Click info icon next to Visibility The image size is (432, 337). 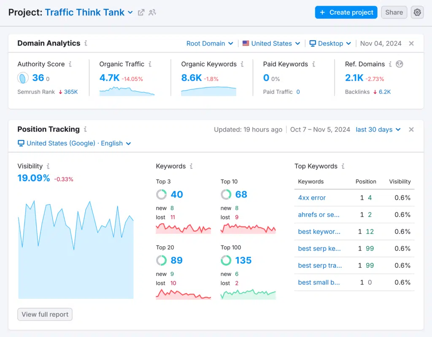48,166
